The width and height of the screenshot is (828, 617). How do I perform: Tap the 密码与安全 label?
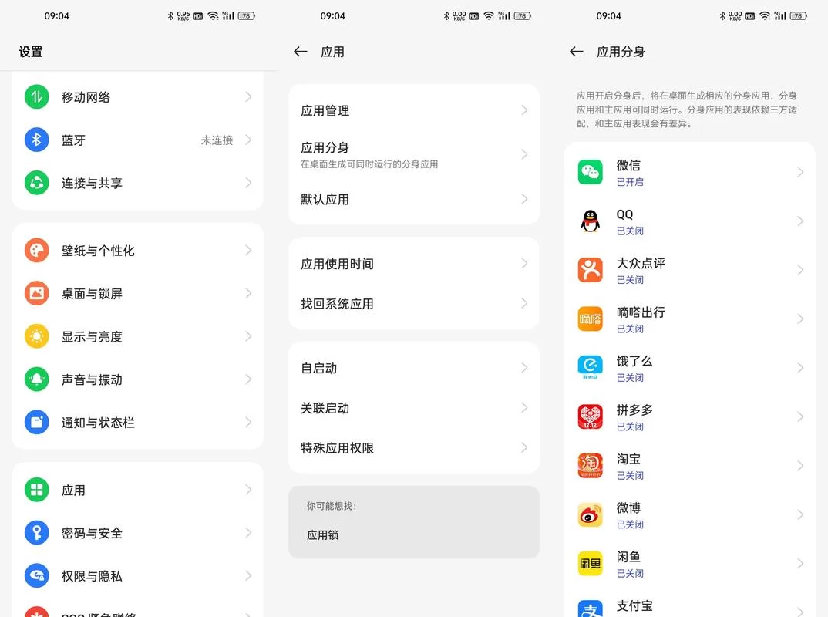(92, 533)
